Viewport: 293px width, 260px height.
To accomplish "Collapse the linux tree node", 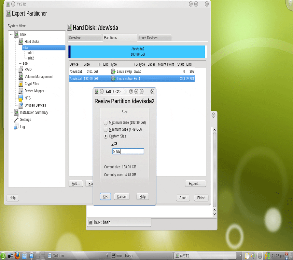I will (11, 34).
